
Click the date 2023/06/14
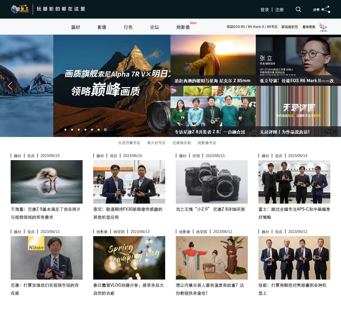pos(298,156)
